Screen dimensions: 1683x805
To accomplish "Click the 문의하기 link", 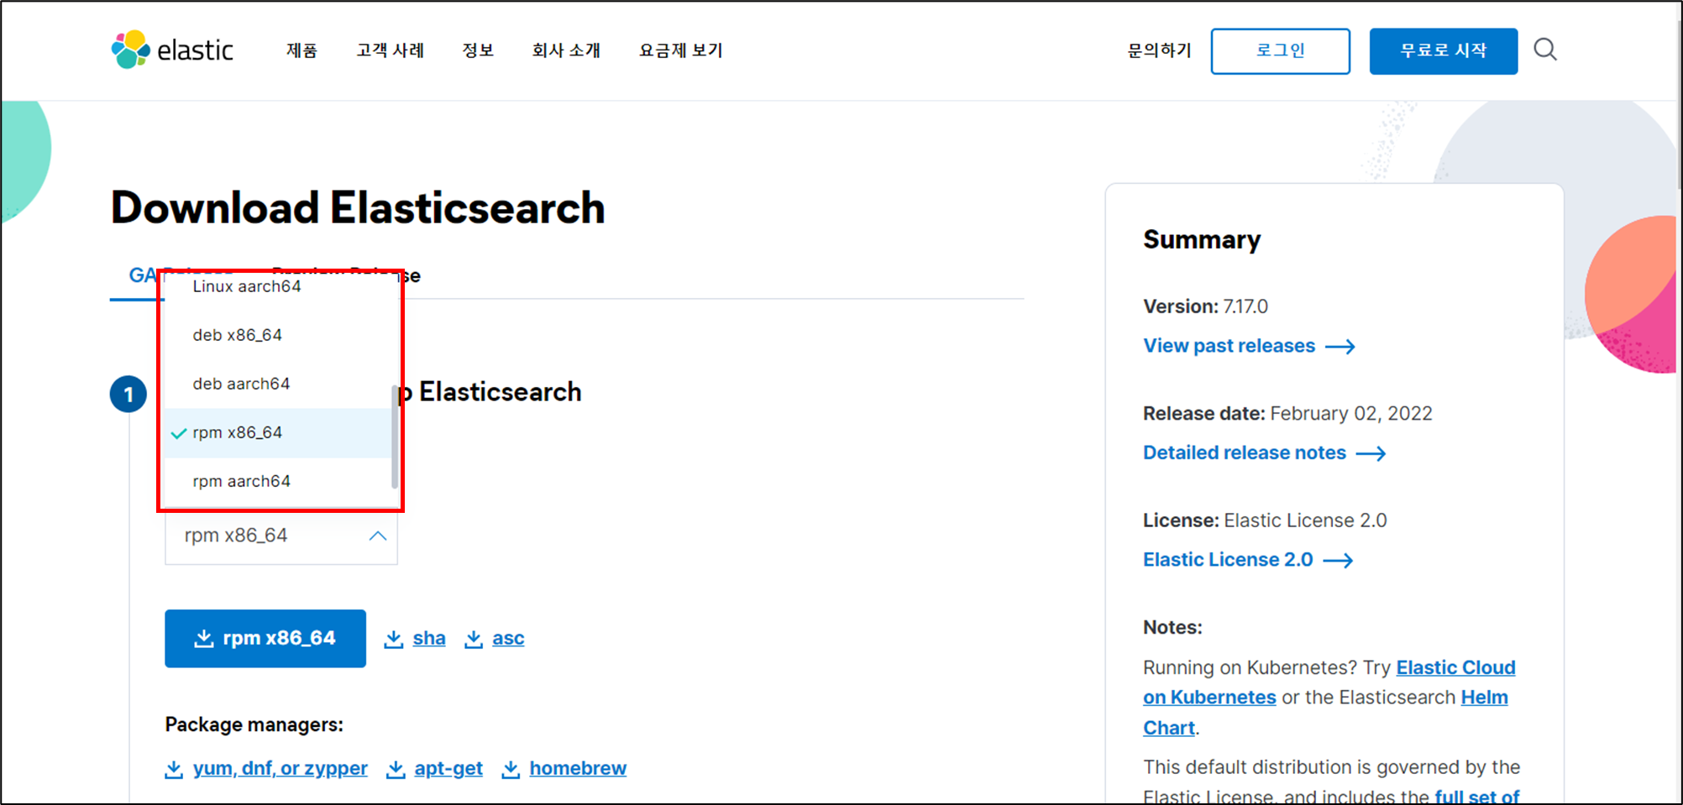I will 1159,50.
